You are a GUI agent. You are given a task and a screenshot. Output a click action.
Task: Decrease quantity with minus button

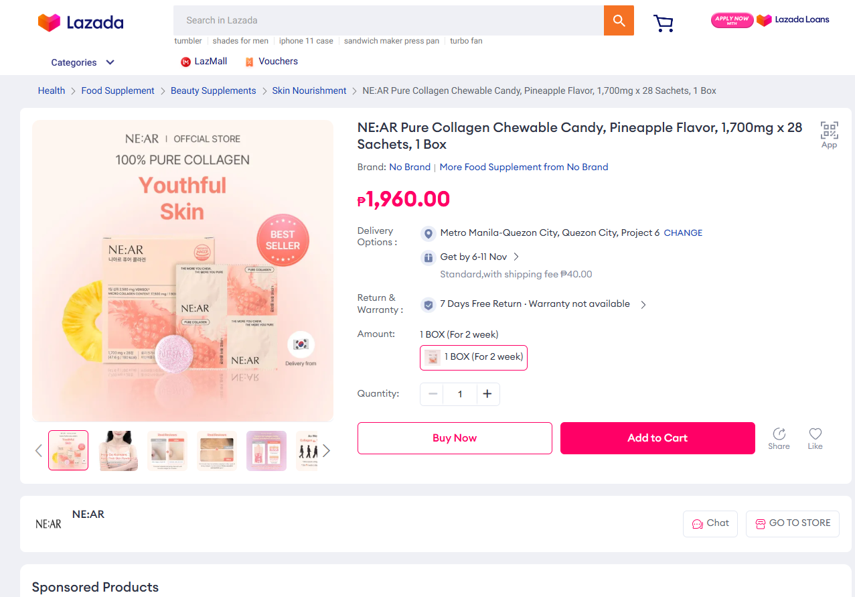(x=433, y=394)
